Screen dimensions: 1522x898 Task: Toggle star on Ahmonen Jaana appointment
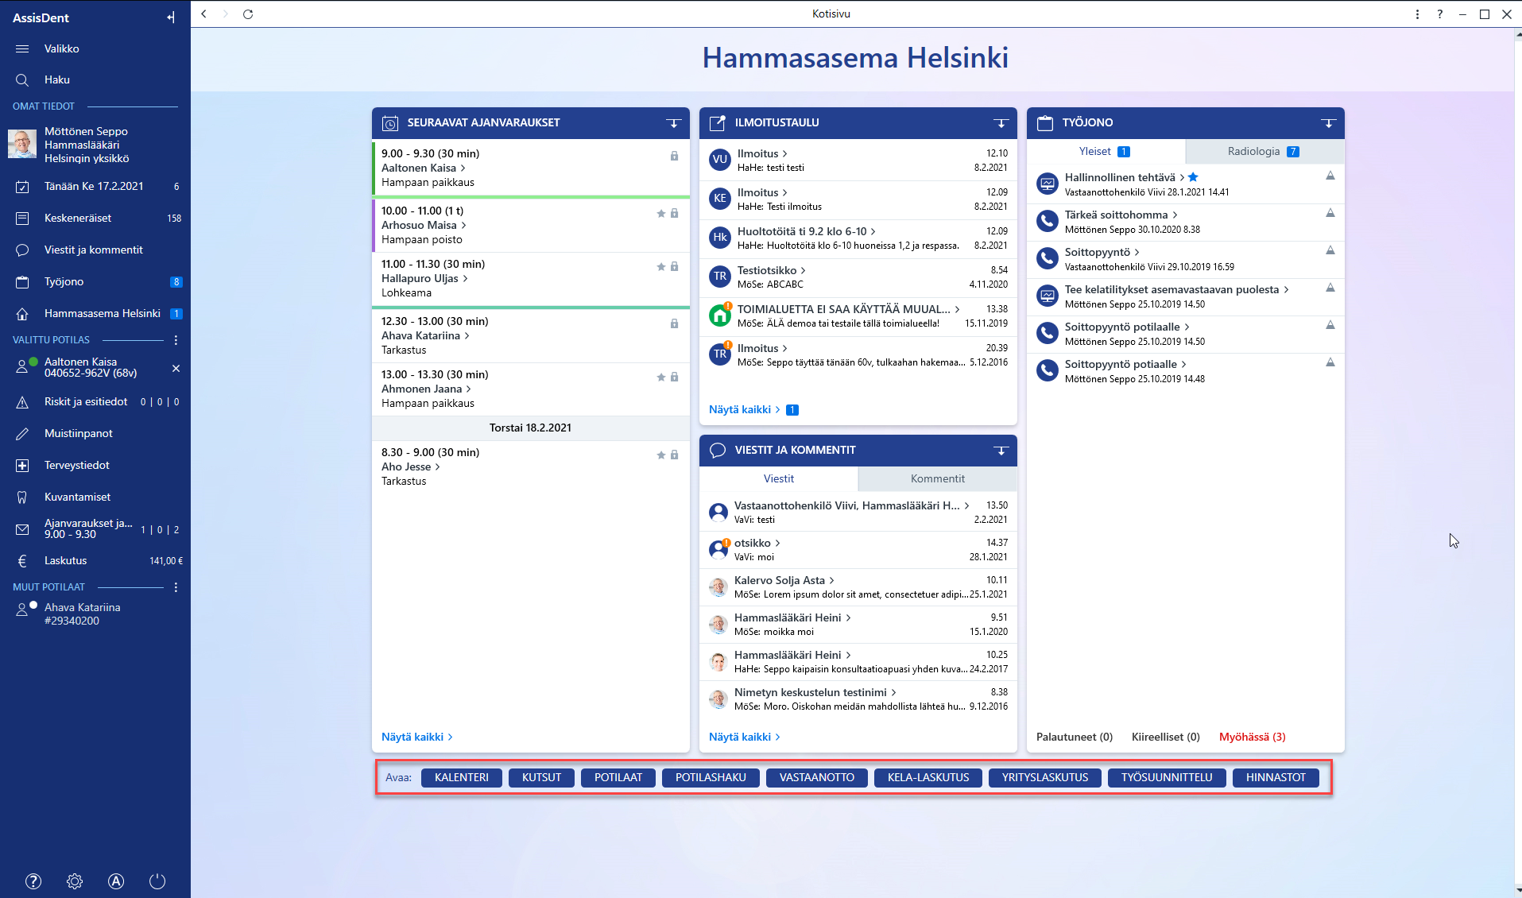[660, 377]
